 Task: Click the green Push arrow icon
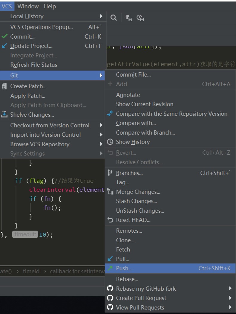(x=110, y=268)
